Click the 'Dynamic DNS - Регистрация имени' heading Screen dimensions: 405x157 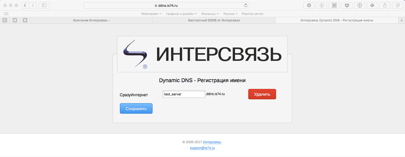[202, 81]
